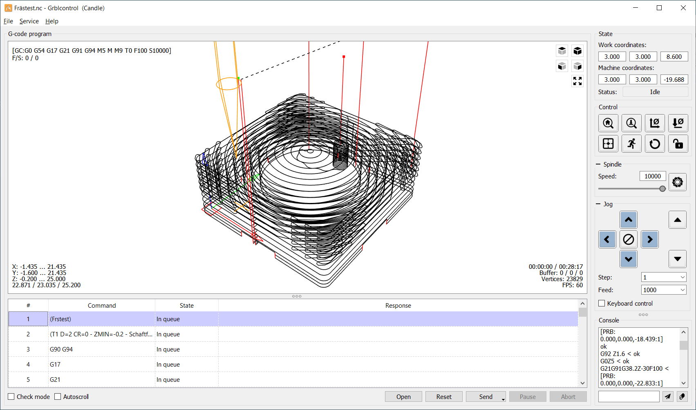The width and height of the screenshot is (696, 410).
Task: Select the G90 G94 command row
Action: pos(293,349)
